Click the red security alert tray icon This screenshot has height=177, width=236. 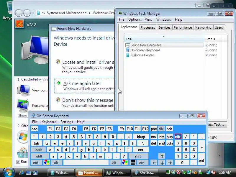point(178,172)
